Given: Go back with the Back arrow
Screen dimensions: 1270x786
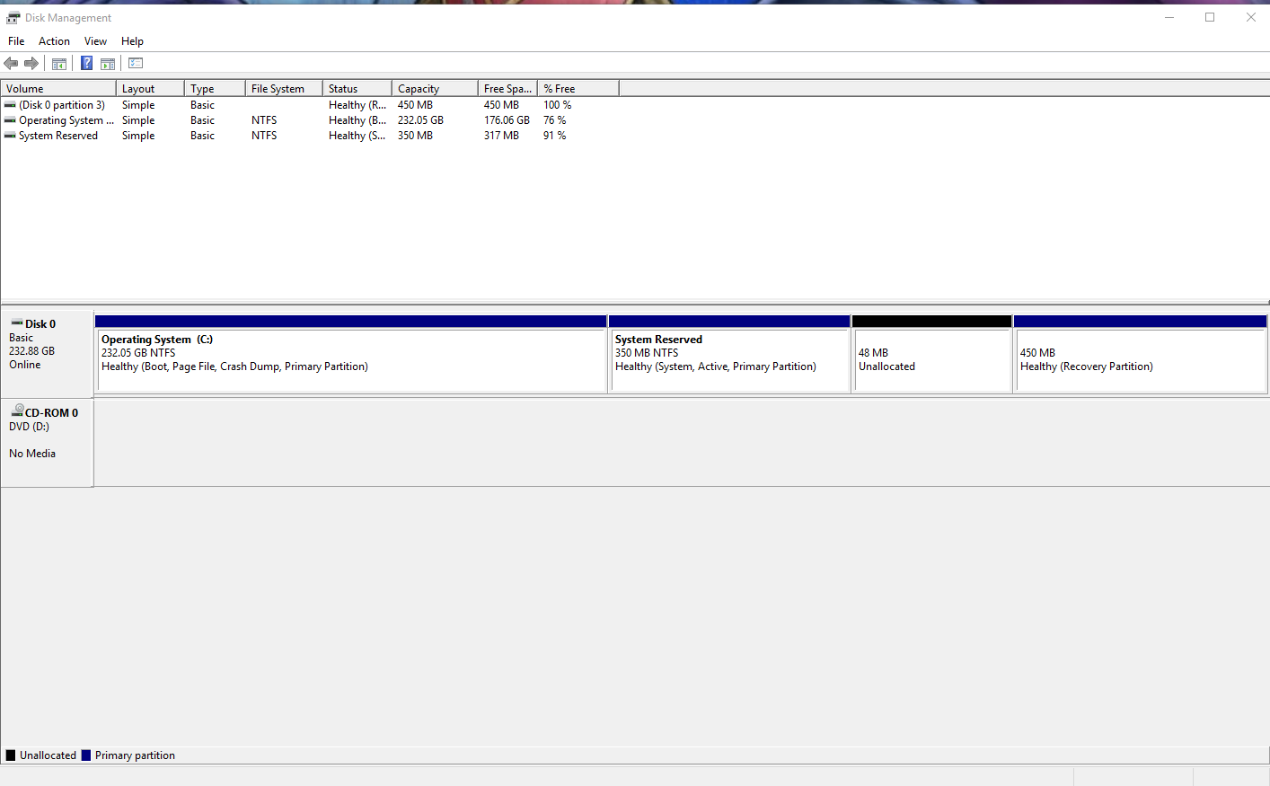Looking at the screenshot, I should pyautogui.click(x=11, y=63).
